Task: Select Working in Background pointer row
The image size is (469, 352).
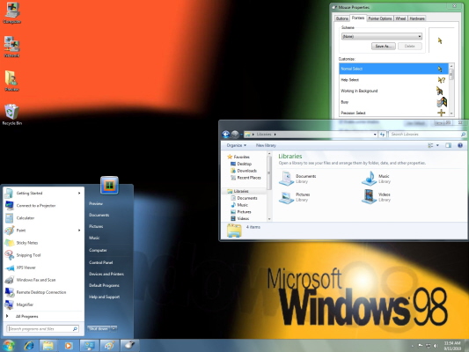Action: click(x=393, y=91)
